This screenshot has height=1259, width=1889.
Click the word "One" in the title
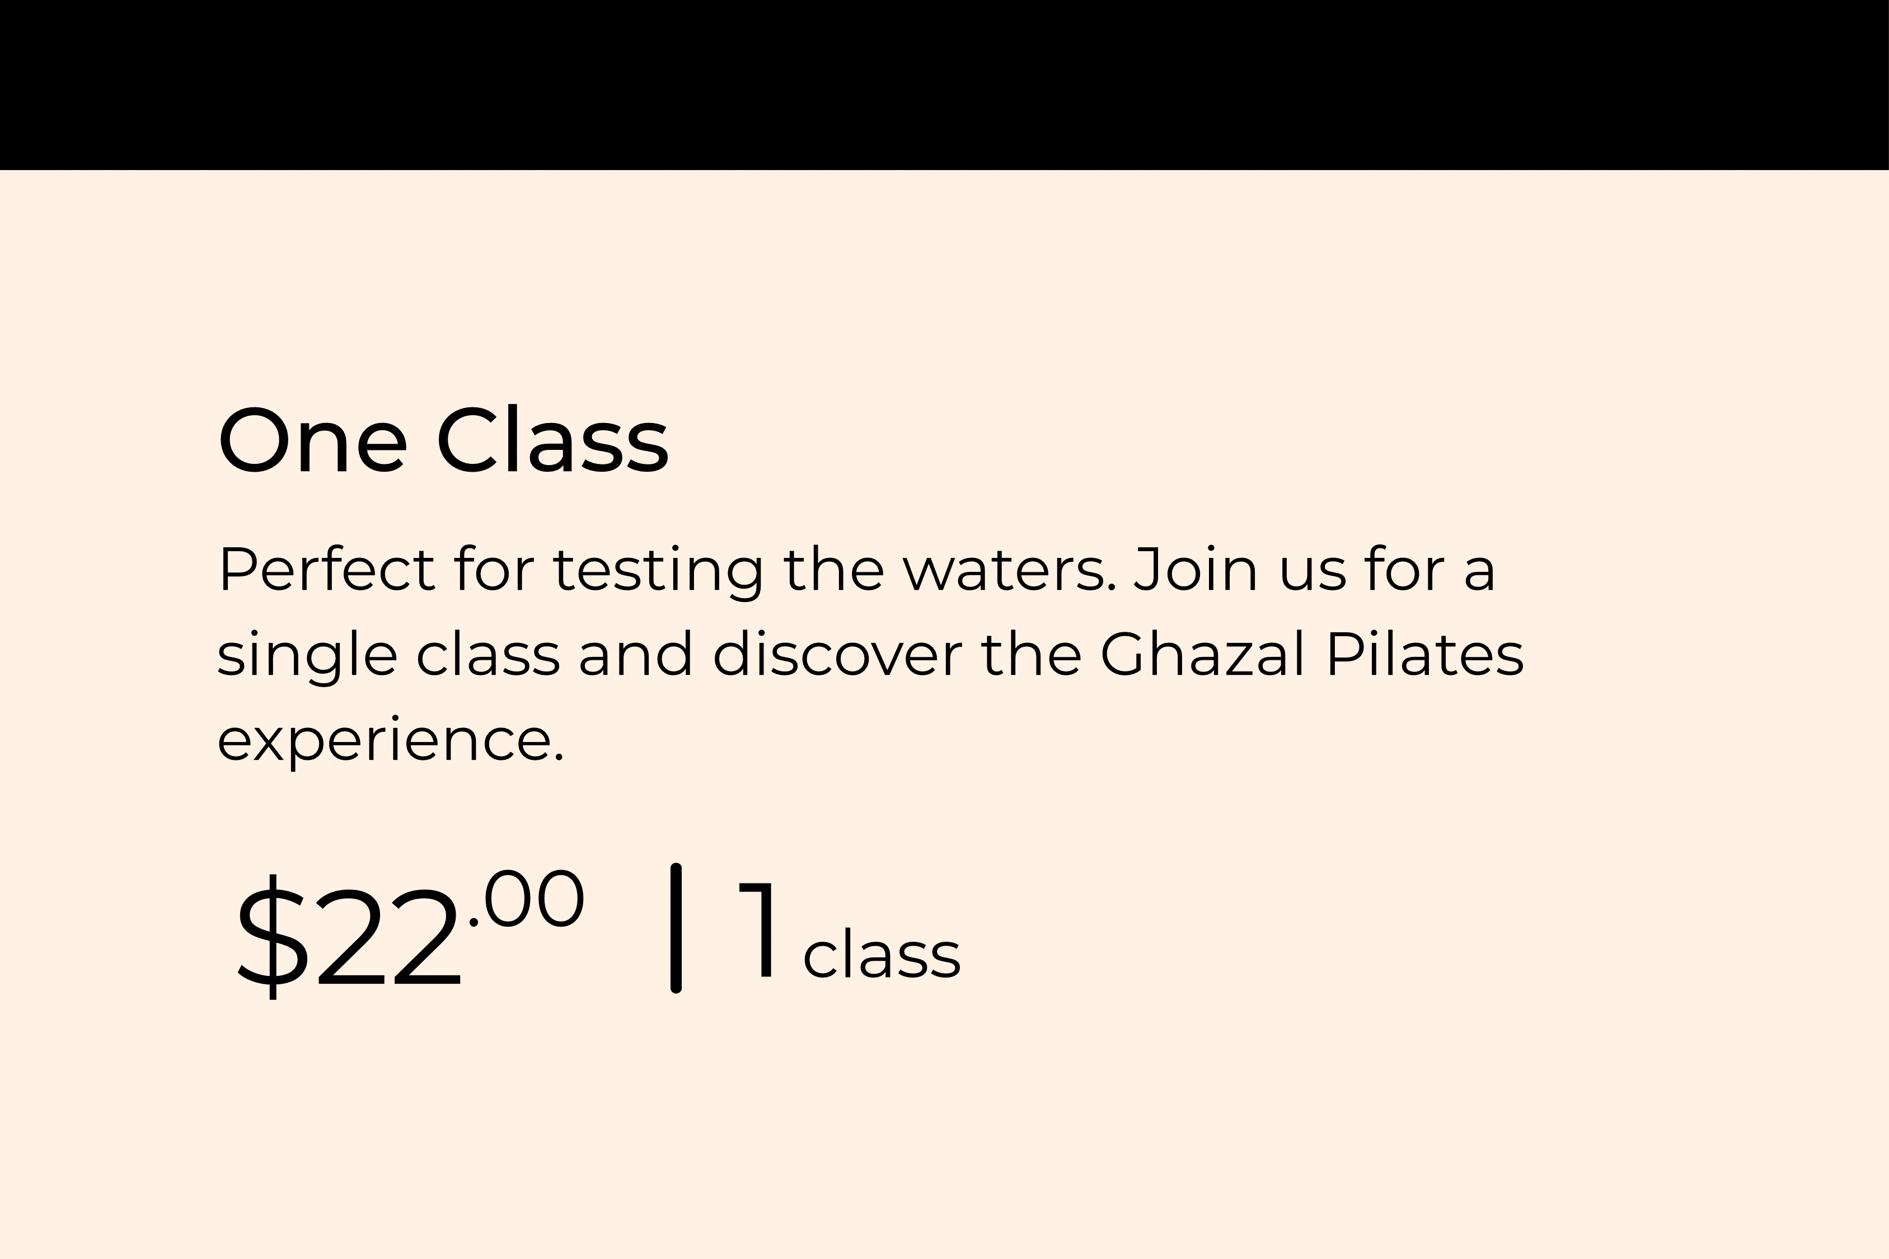pyautogui.click(x=312, y=443)
